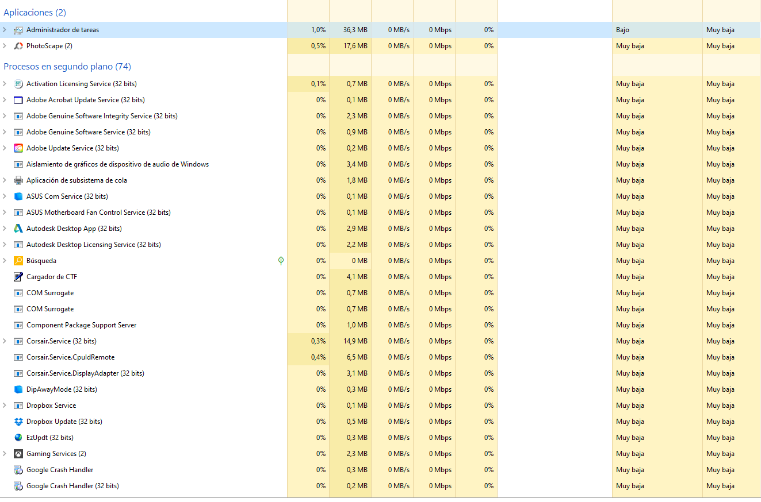This screenshot has width=761, height=502.
Task: Click the 0,1% CPU value of Activation Licensing Service
Action: [x=318, y=84]
